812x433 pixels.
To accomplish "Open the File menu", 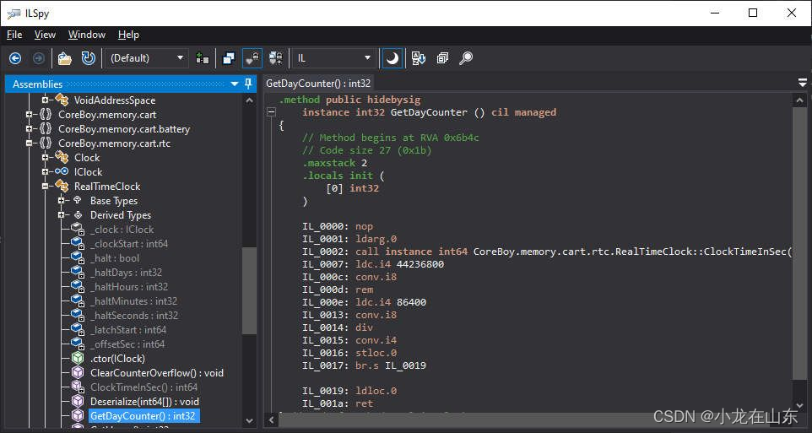I will tap(14, 35).
